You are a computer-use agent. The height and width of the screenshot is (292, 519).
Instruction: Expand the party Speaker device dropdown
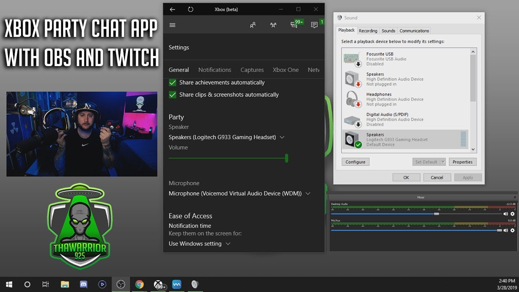pos(227,137)
